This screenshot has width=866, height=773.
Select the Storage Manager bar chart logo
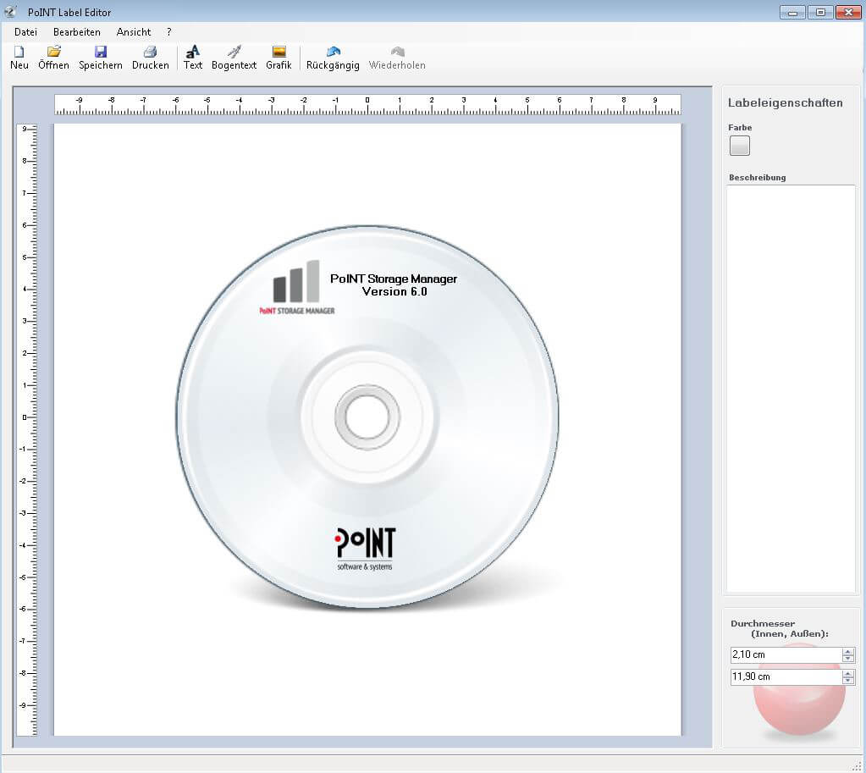tap(297, 287)
